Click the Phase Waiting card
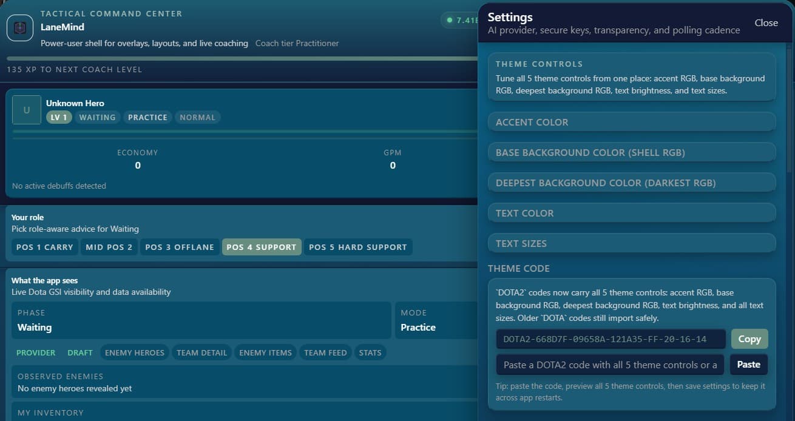The width and height of the screenshot is (795, 421). coord(201,320)
